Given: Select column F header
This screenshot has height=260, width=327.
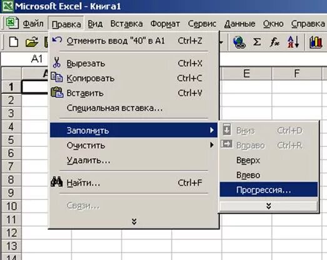Looking at the screenshot, I should (297, 73).
